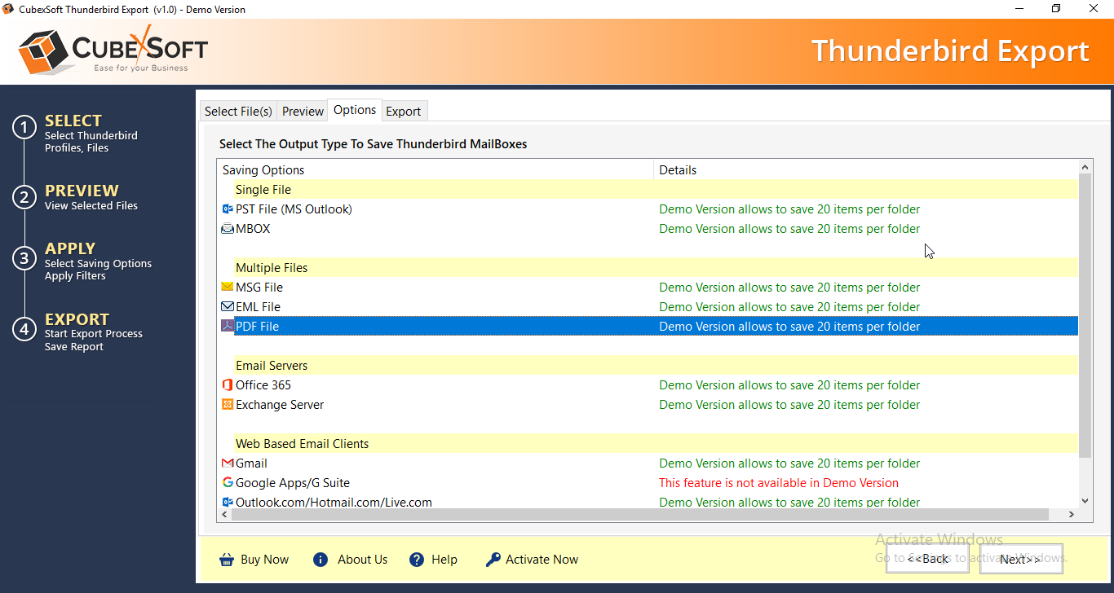
Task: Click the step 3 APPLY circle
Action: [24, 259]
